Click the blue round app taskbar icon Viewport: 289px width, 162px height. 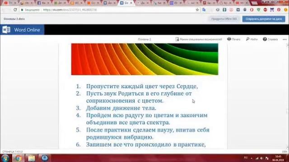45,158
